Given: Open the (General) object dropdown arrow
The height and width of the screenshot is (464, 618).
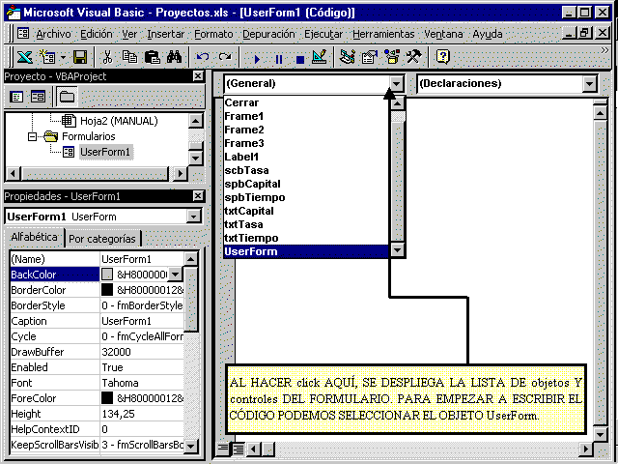Looking at the screenshot, I should point(396,84).
